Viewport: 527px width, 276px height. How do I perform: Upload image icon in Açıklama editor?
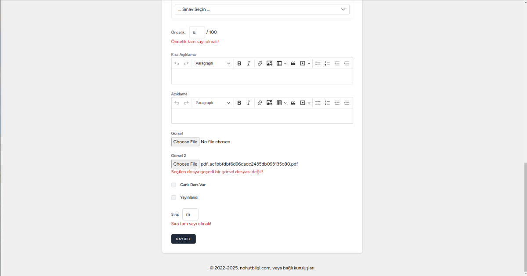(269, 103)
